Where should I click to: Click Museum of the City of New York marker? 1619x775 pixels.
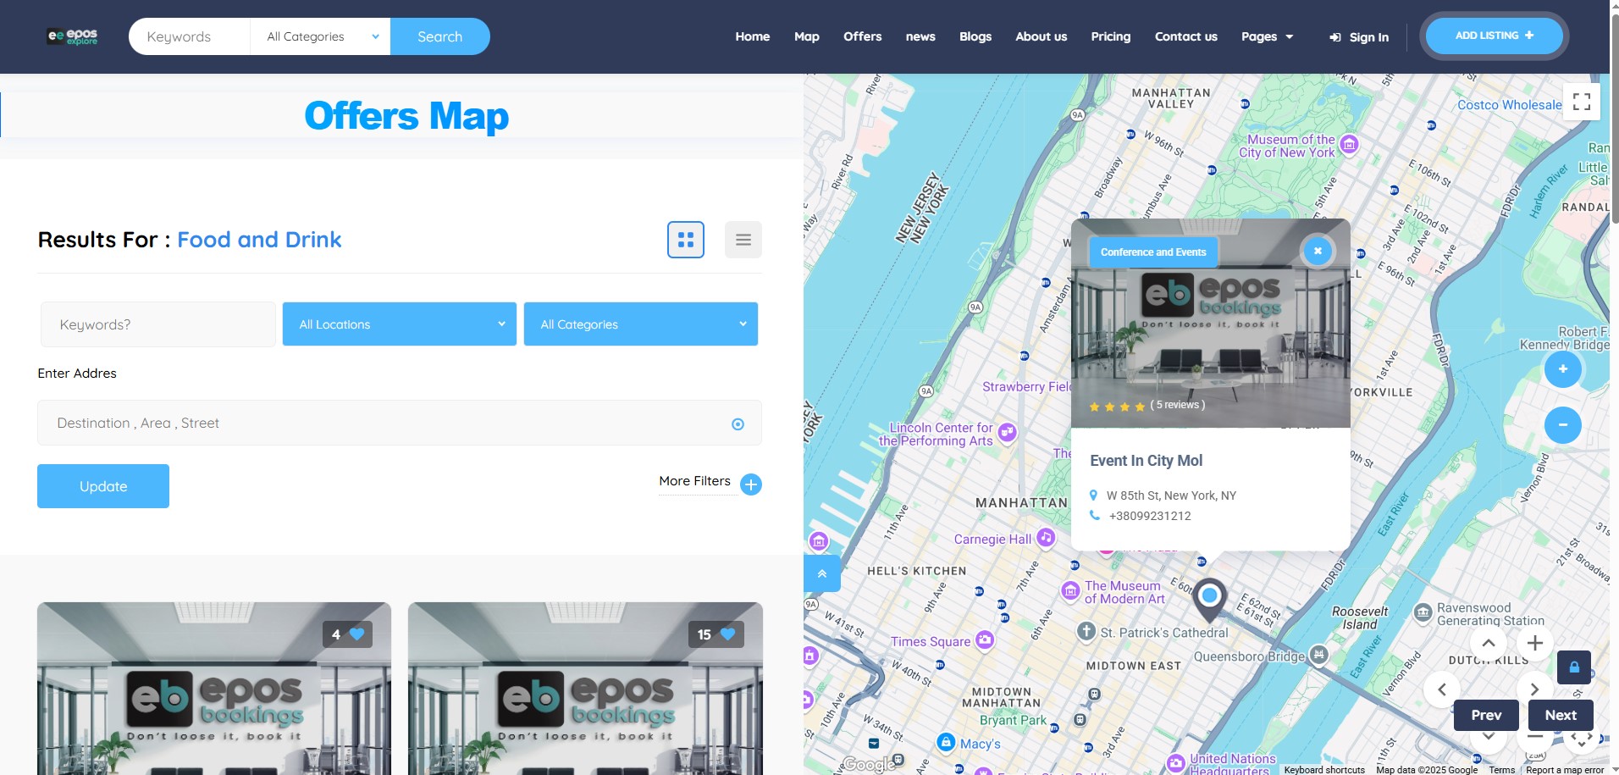click(x=1350, y=144)
